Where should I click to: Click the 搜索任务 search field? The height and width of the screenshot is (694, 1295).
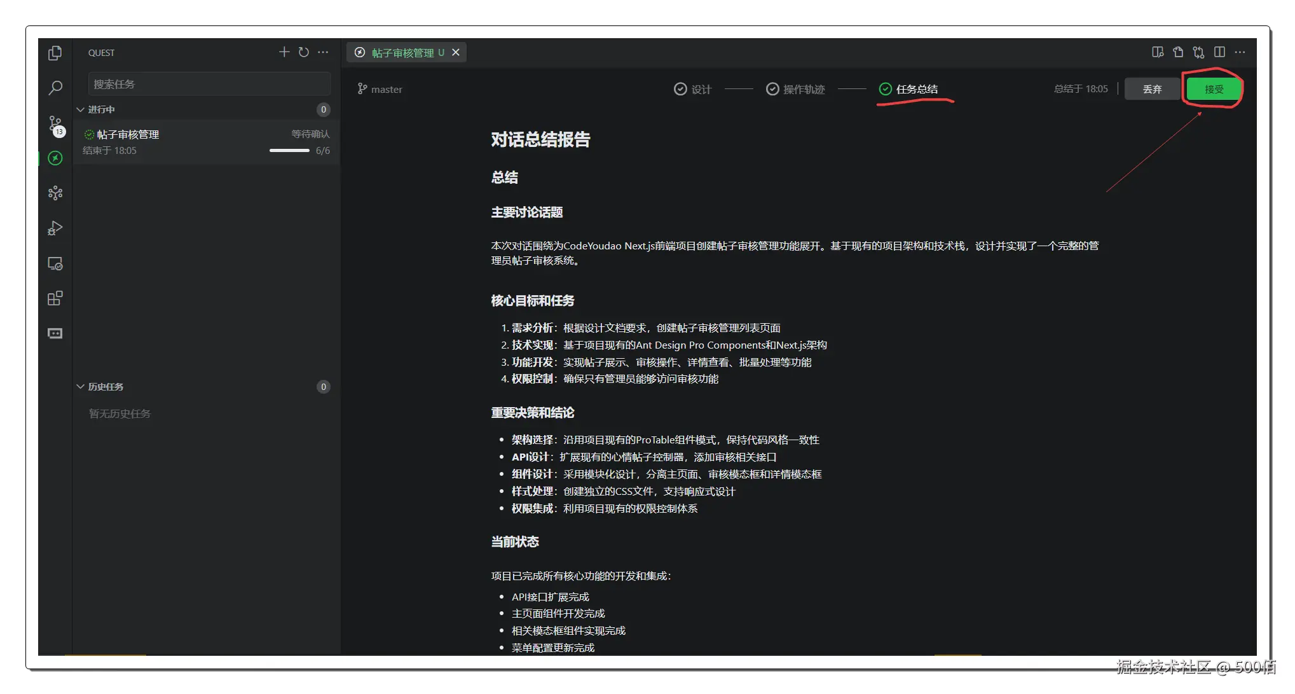coord(209,84)
